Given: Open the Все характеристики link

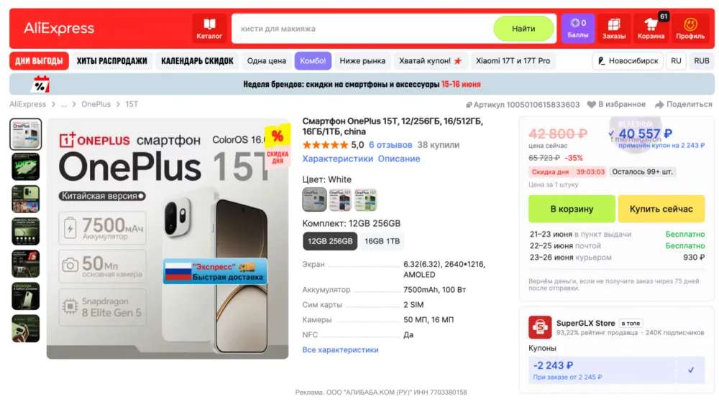Looking at the screenshot, I should [340, 350].
